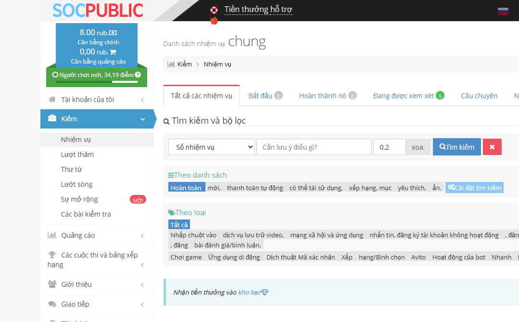Toggle the 'thanh toán tự động' filter
The width and height of the screenshot is (519, 322).
tap(255, 188)
